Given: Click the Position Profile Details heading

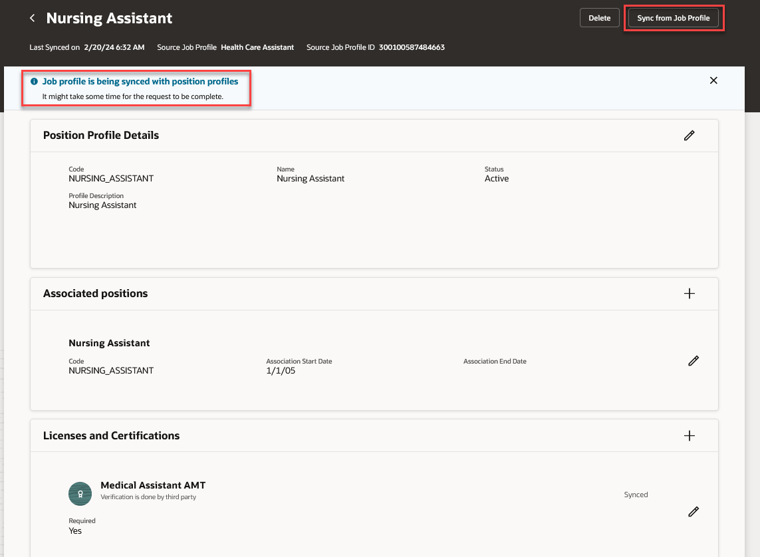Looking at the screenshot, I should (101, 135).
